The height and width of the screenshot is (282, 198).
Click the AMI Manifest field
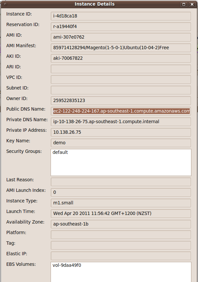click(121, 48)
